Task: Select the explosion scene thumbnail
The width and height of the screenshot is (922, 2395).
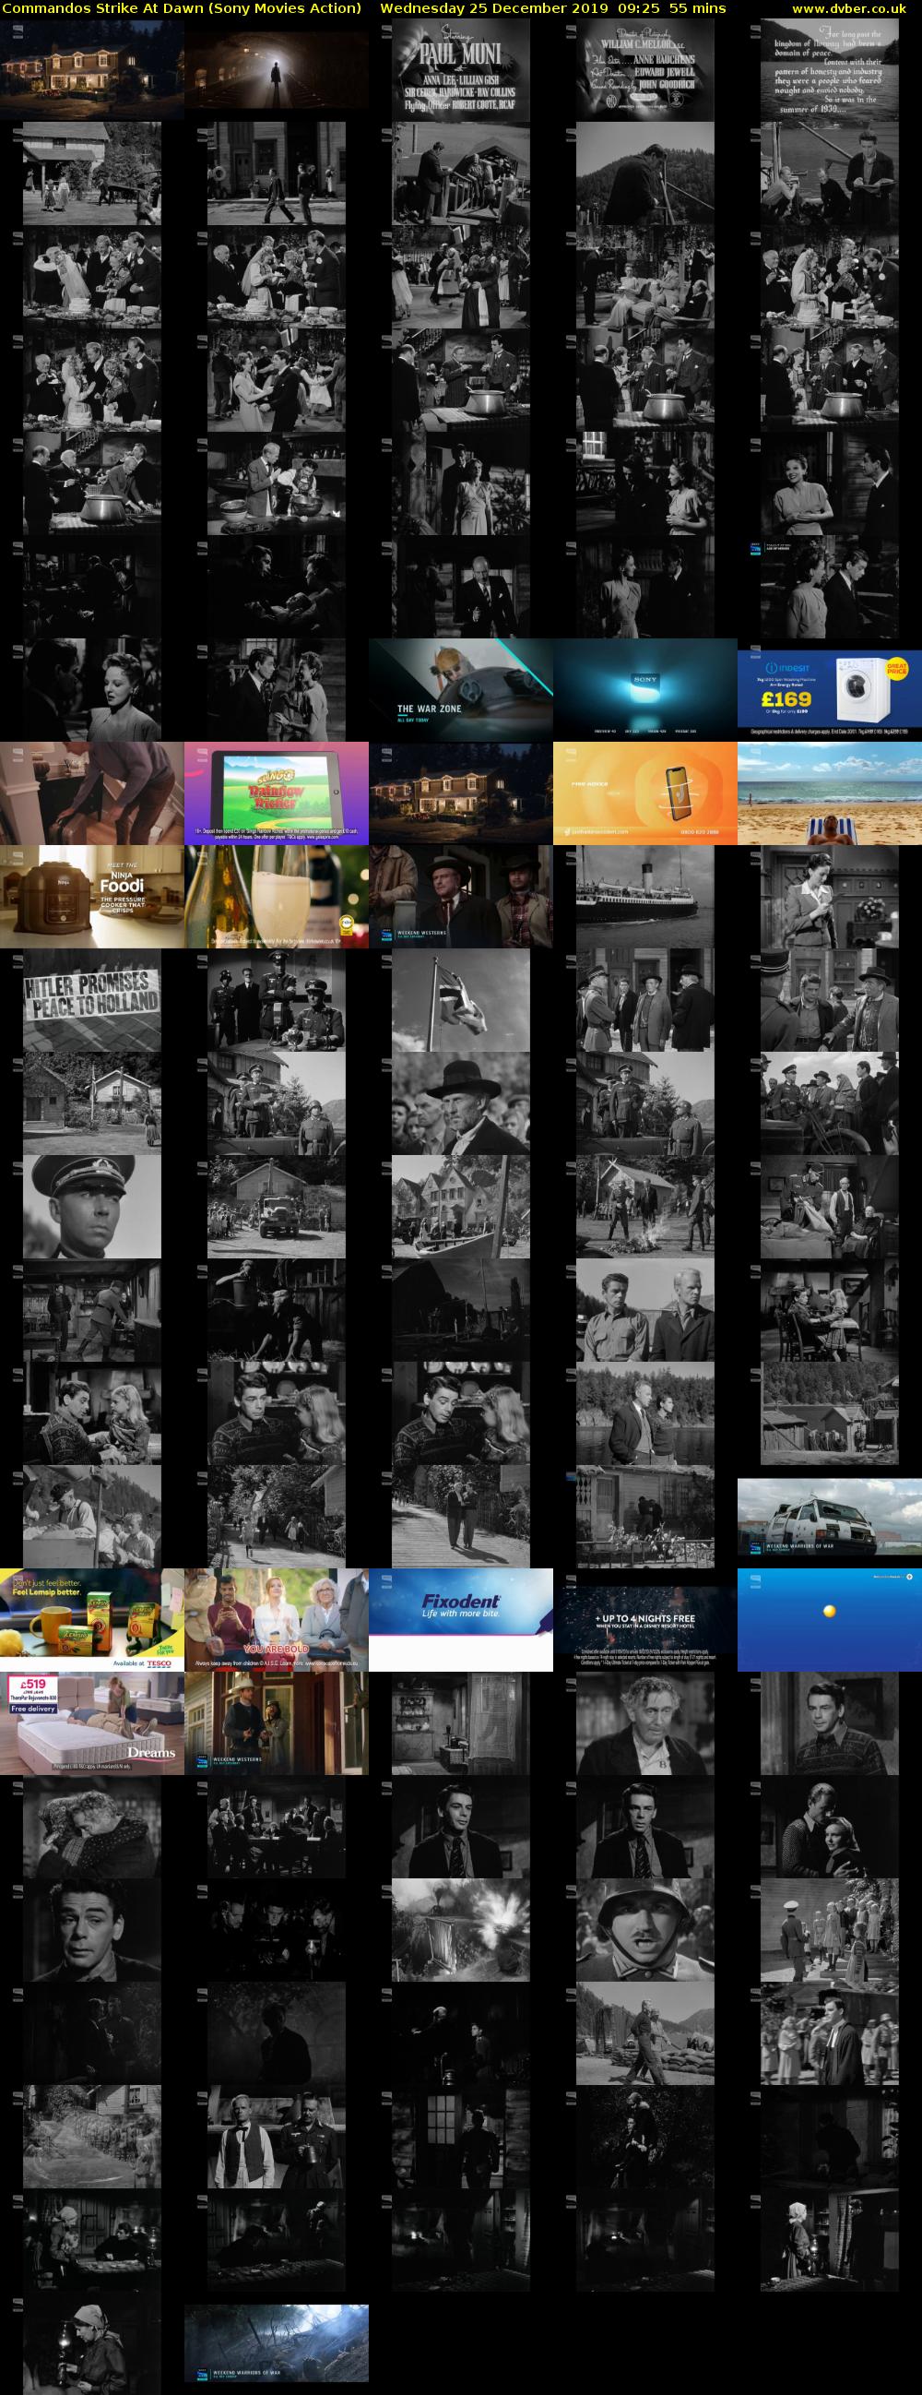Action: coord(461,1930)
